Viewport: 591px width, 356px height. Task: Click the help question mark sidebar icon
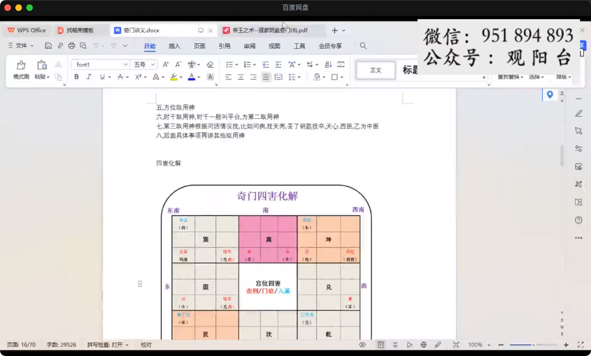click(x=578, y=220)
